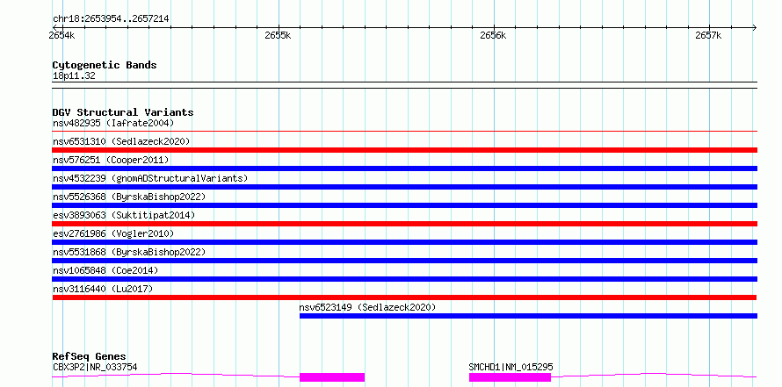
Task: Open variant nsv5526368 (ByrskaBishop2022) label
Action: [129, 197]
